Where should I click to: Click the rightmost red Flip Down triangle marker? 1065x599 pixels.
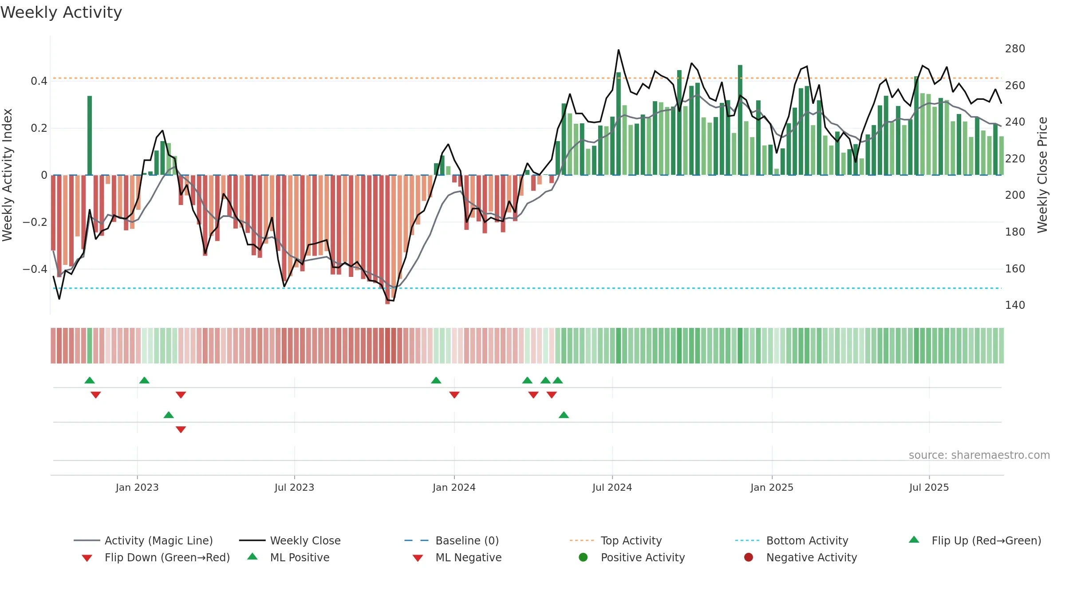click(x=552, y=395)
